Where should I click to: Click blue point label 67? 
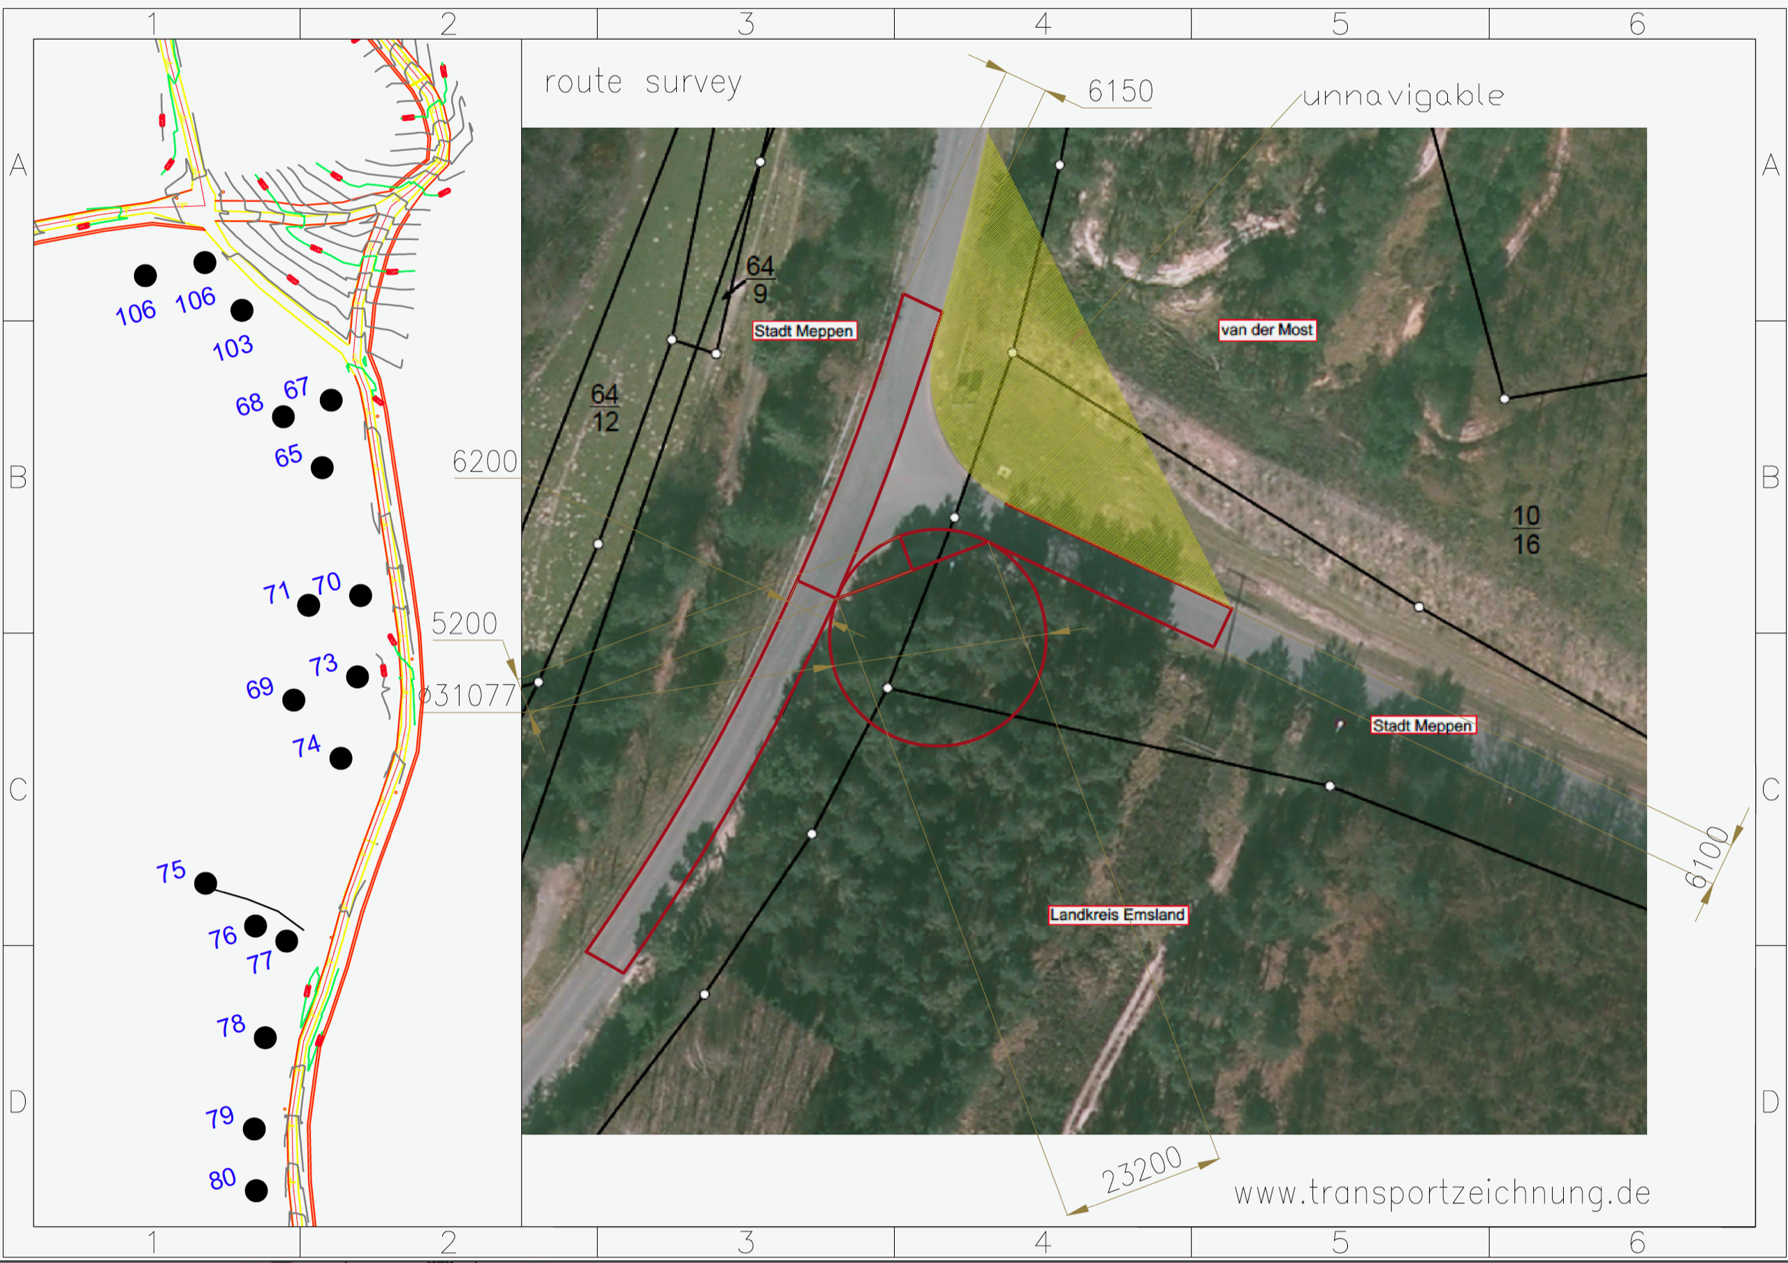[x=296, y=388]
